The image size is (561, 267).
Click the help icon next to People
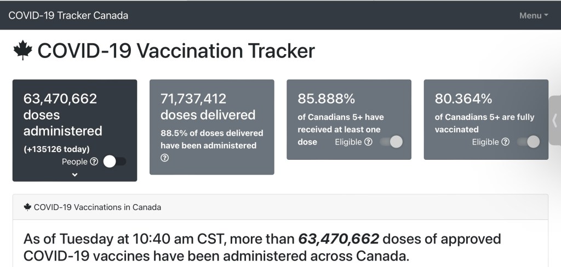coord(94,161)
